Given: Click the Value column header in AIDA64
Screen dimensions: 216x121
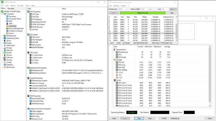Looking at the screenshot, I should [64, 9].
